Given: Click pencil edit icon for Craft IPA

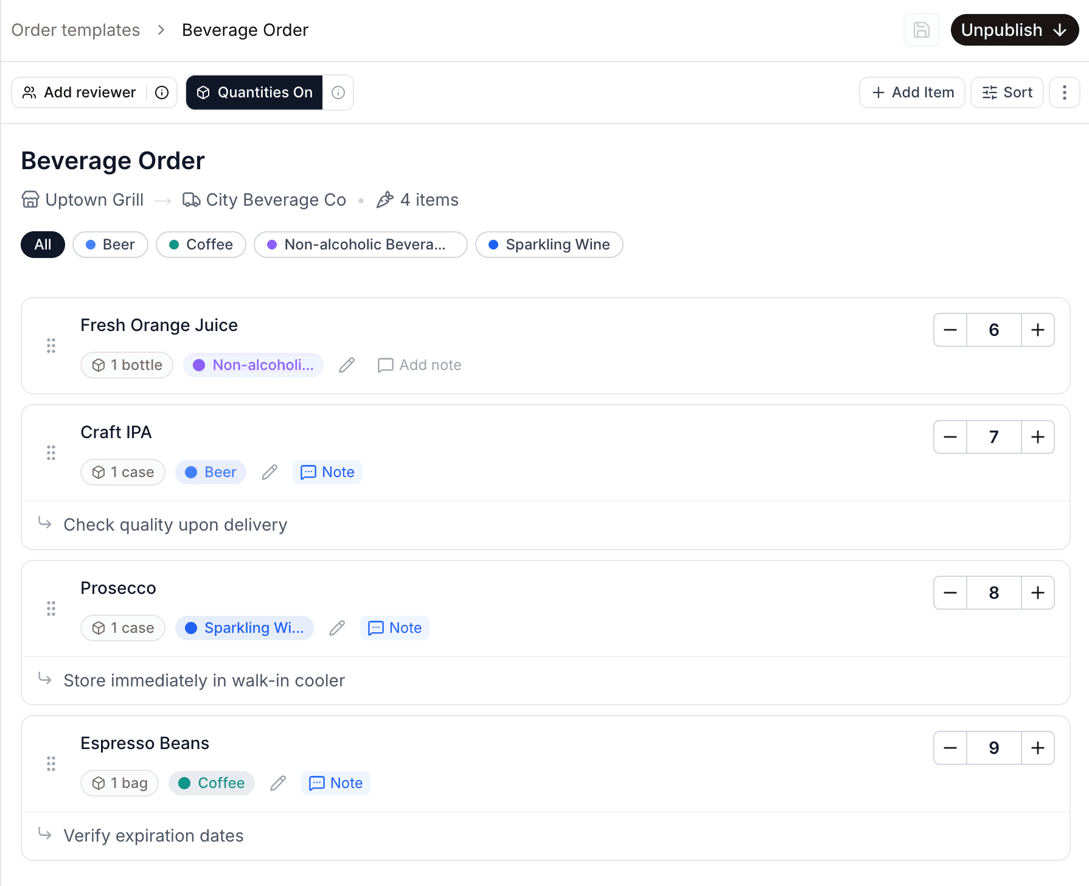Looking at the screenshot, I should [x=270, y=472].
